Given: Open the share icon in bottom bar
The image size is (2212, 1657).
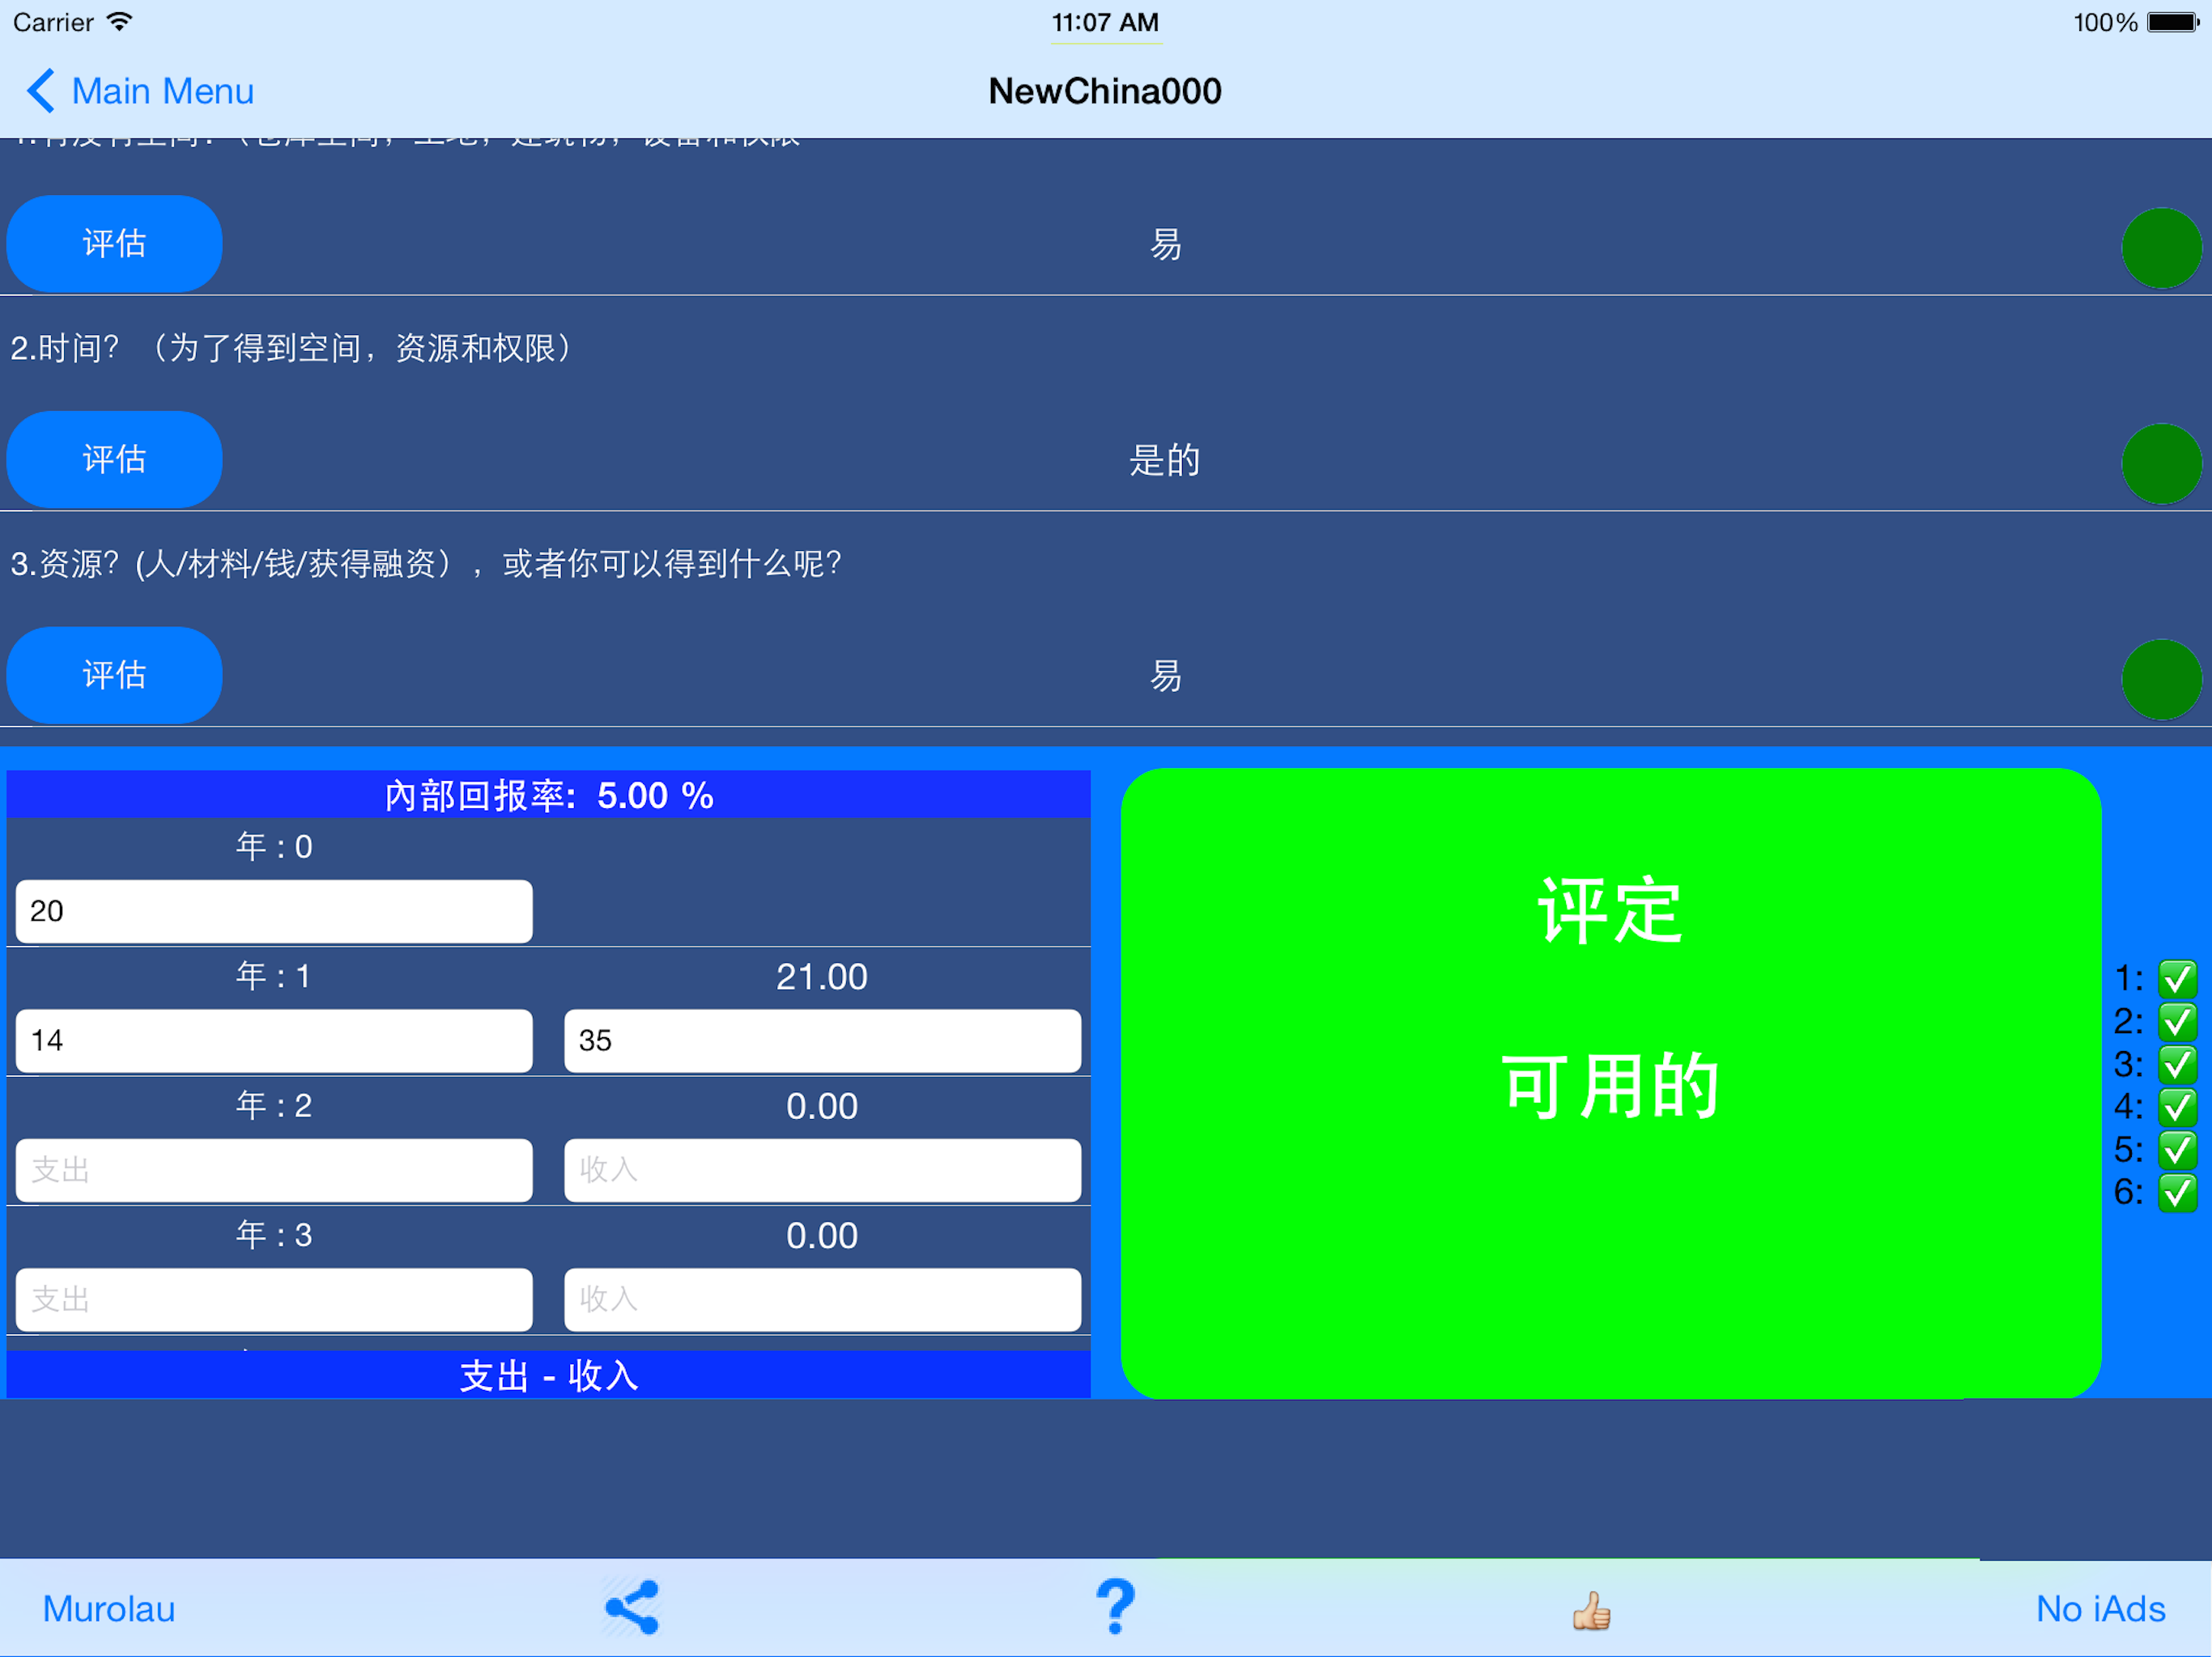Looking at the screenshot, I should click(x=632, y=1607).
